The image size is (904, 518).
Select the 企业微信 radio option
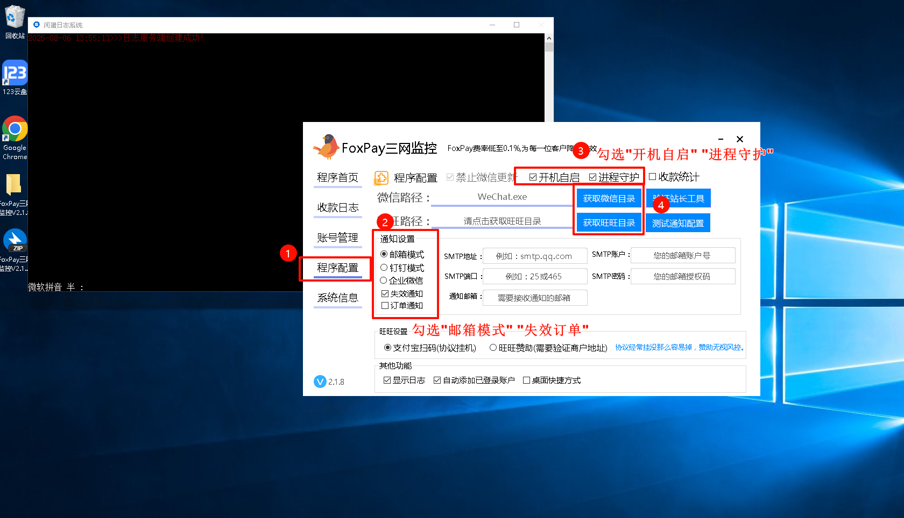[384, 280]
